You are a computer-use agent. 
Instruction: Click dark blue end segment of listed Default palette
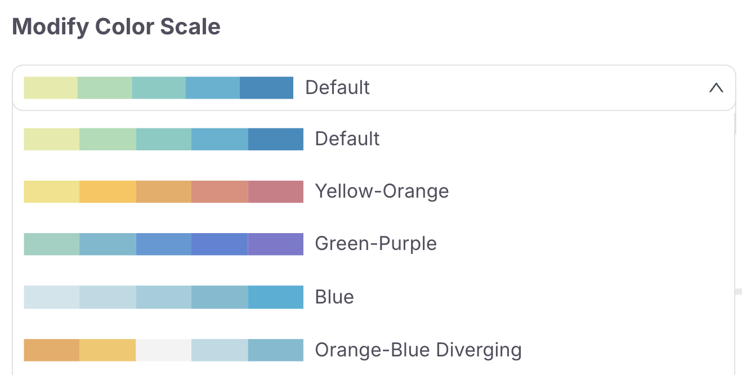pyautogui.click(x=275, y=139)
